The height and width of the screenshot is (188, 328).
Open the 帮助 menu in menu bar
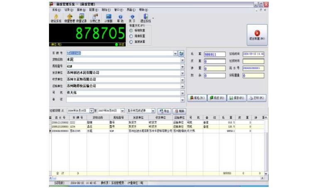144,10
